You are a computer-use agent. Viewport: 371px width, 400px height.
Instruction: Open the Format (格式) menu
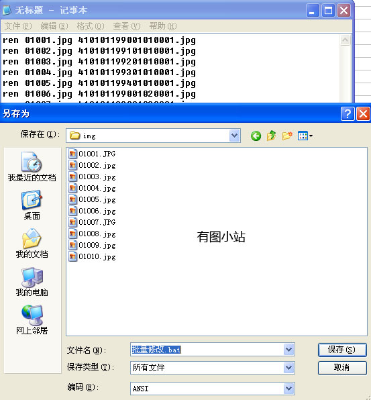coord(91,26)
